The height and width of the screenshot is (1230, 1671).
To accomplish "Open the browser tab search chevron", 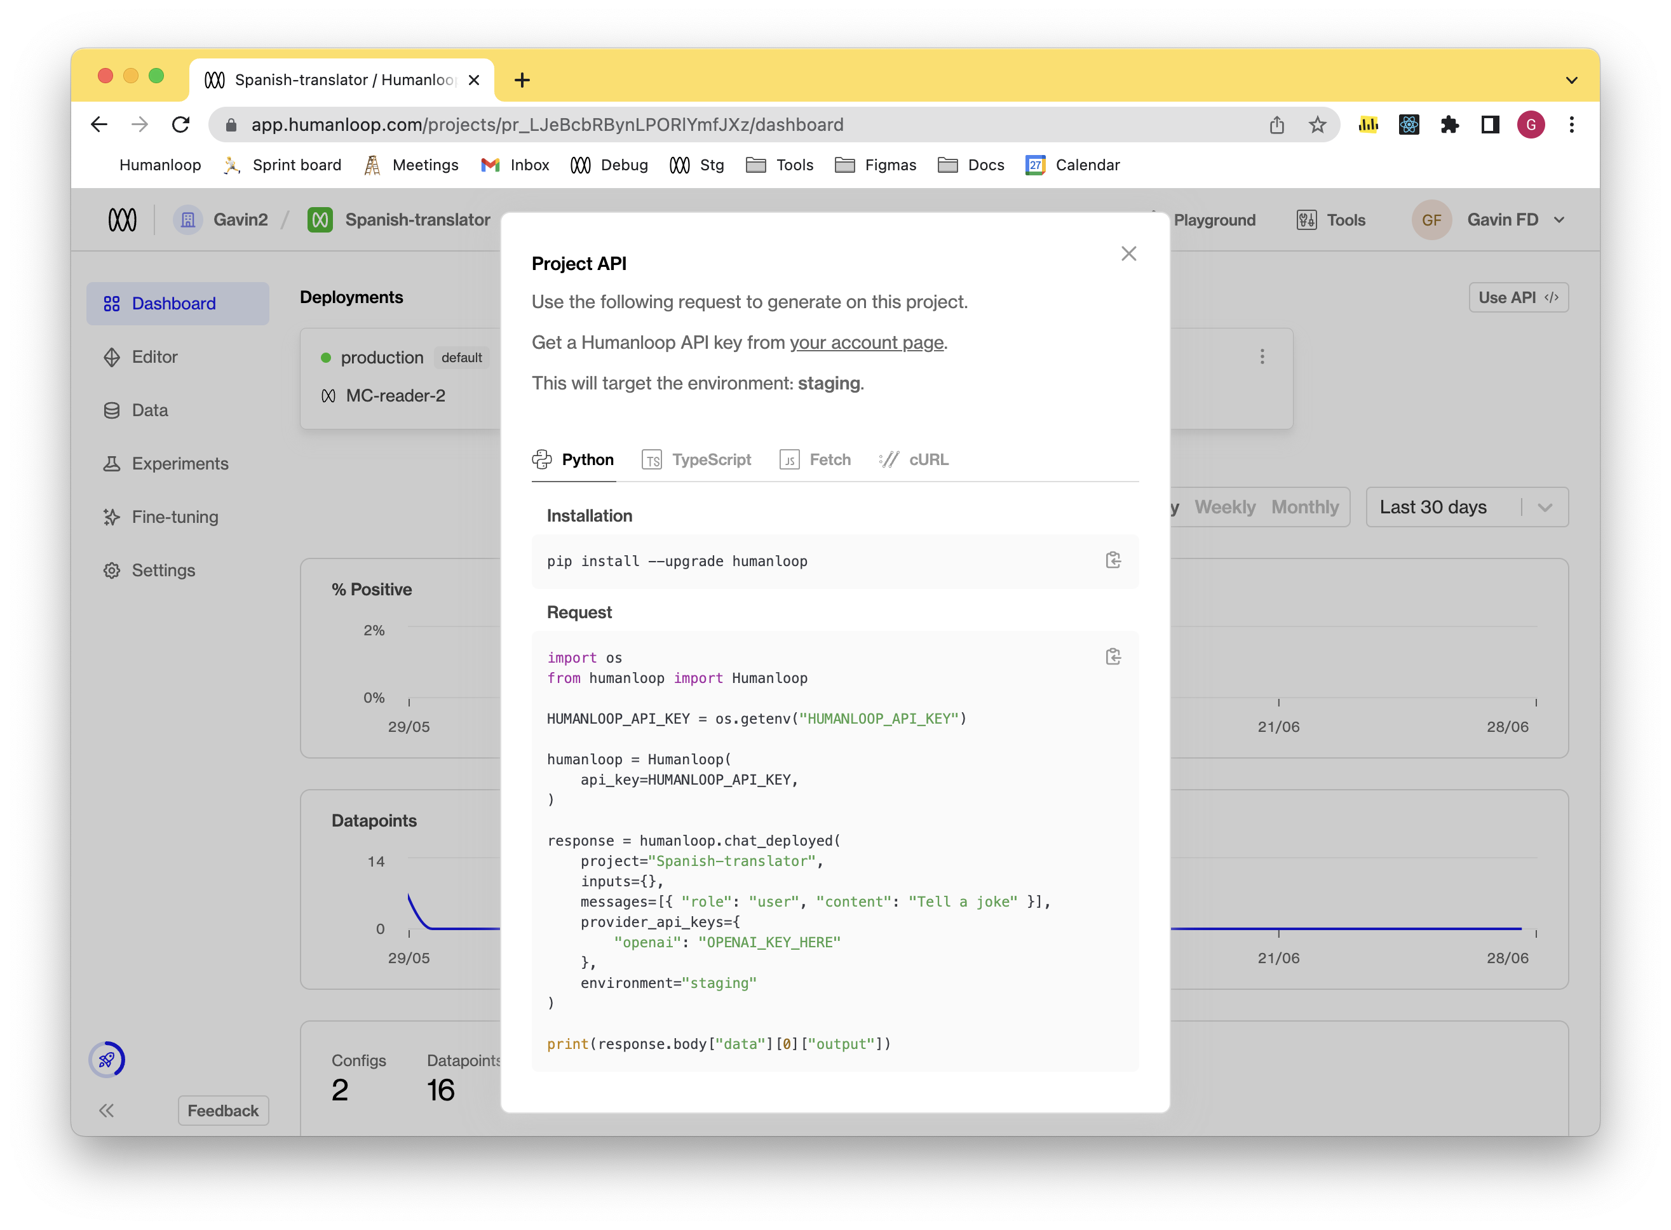I will pos(1571,79).
